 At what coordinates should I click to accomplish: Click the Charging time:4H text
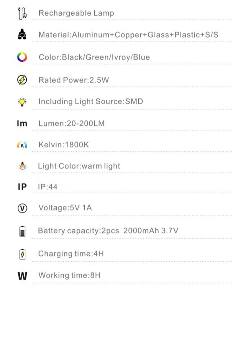[x=71, y=254]
